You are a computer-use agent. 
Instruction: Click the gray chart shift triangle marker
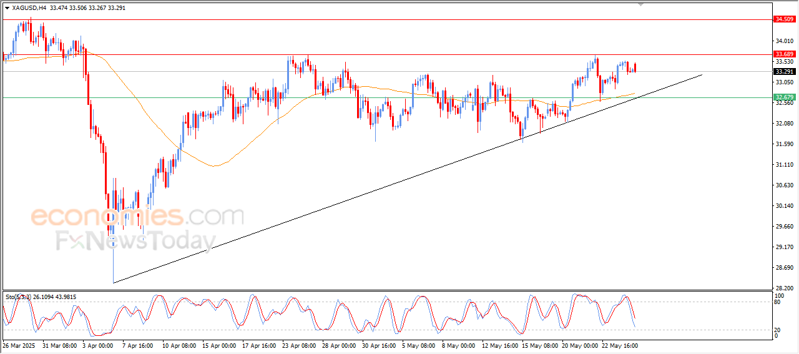pyautogui.click(x=640, y=4)
